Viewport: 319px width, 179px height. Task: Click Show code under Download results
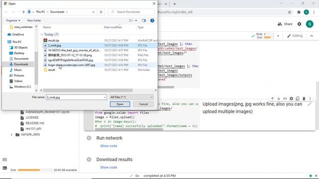coord(109,168)
